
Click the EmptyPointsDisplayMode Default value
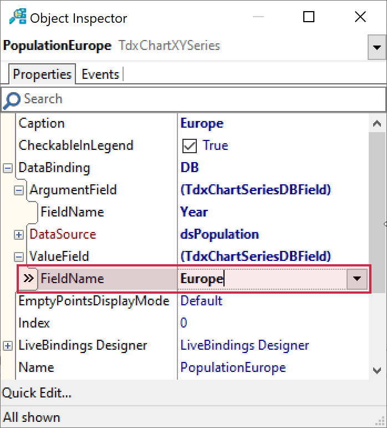[x=201, y=301]
